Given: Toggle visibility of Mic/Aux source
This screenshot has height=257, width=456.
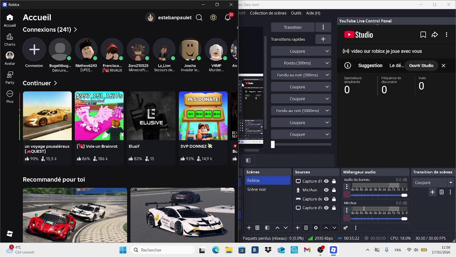Looking at the screenshot, I should tap(326, 190).
